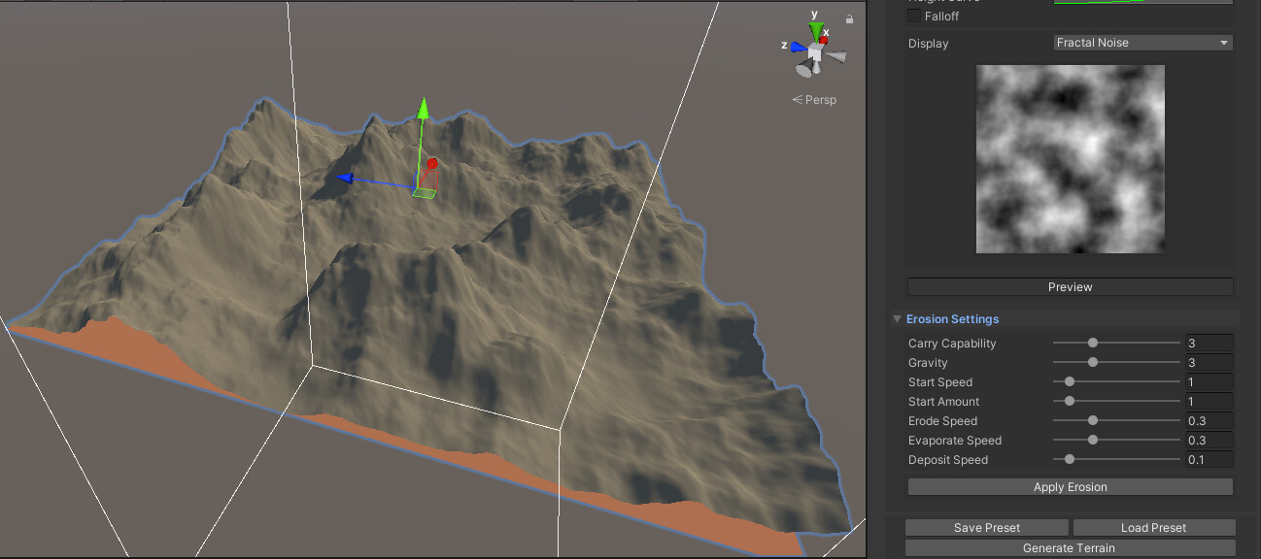
Task: Click the Gravity slider handle
Action: [x=1093, y=362]
